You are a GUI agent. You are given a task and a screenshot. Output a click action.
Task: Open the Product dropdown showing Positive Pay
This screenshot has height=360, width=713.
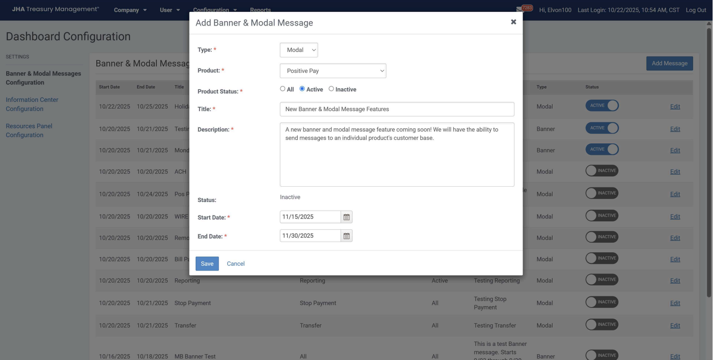pyautogui.click(x=333, y=71)
